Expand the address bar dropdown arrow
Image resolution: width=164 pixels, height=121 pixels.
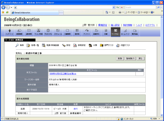tap(114, 8)
